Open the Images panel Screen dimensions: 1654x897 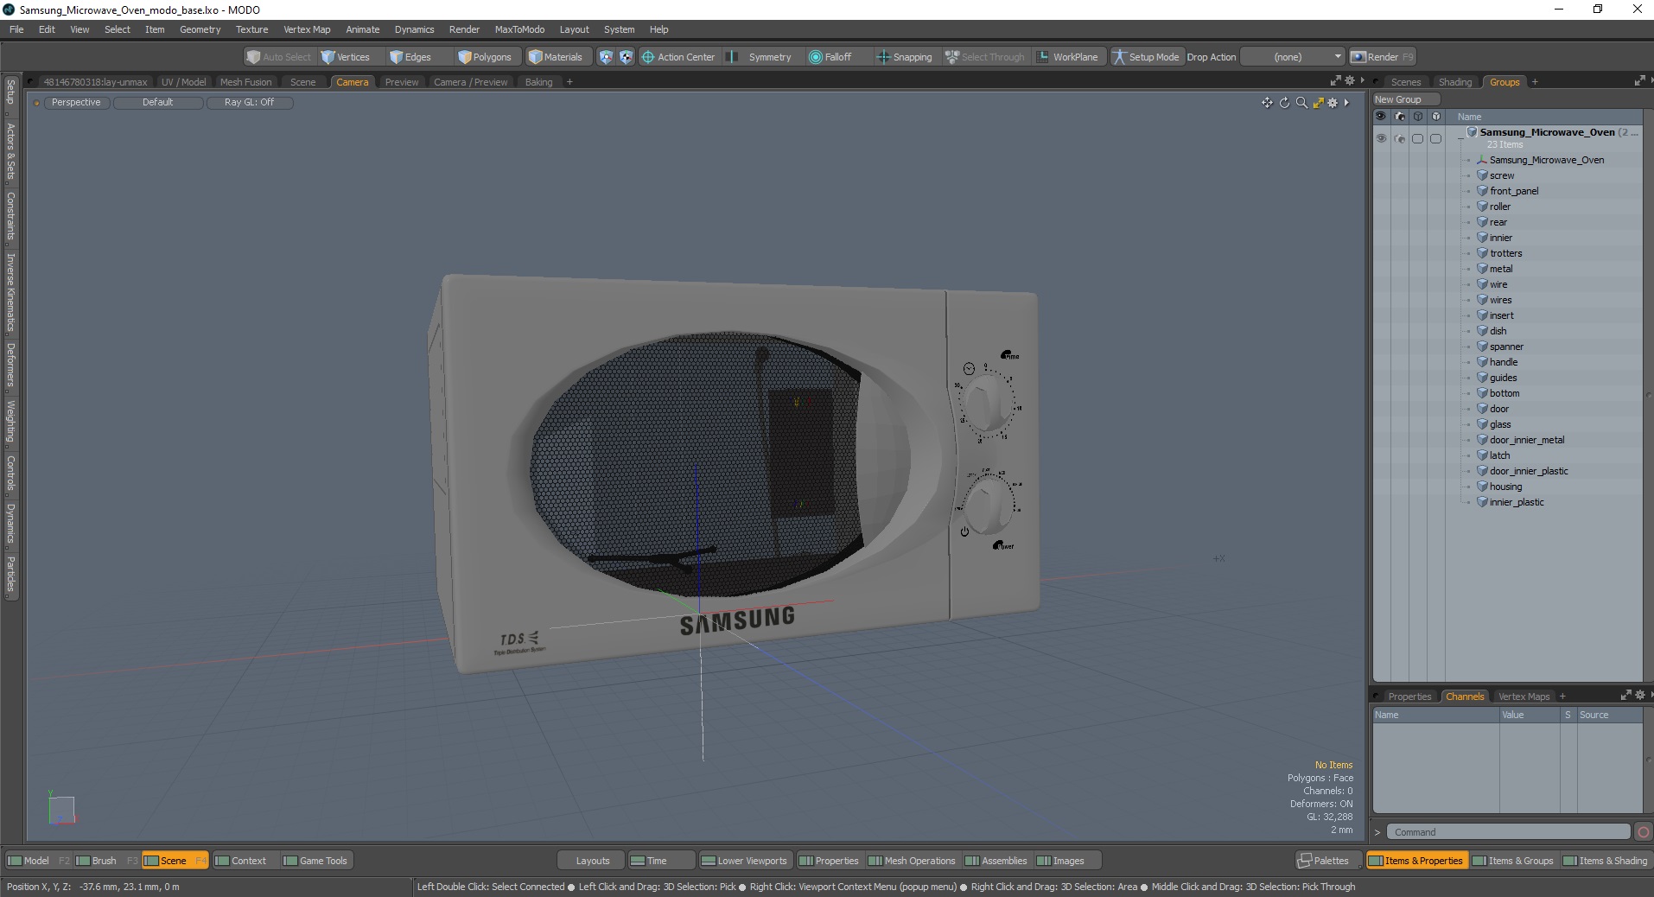[x=1068, y=861]
